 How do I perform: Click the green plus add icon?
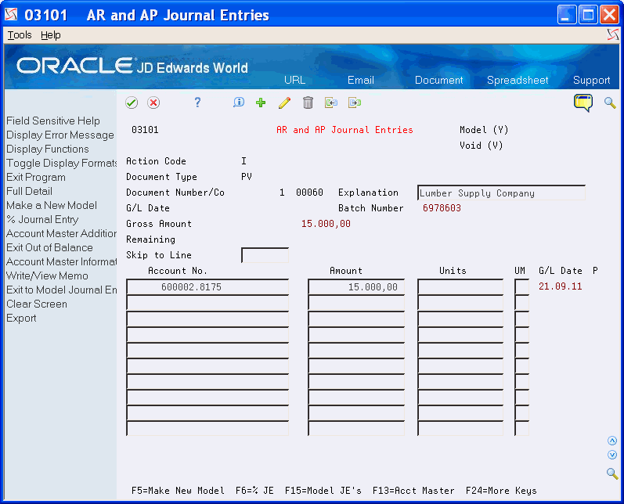261,103
